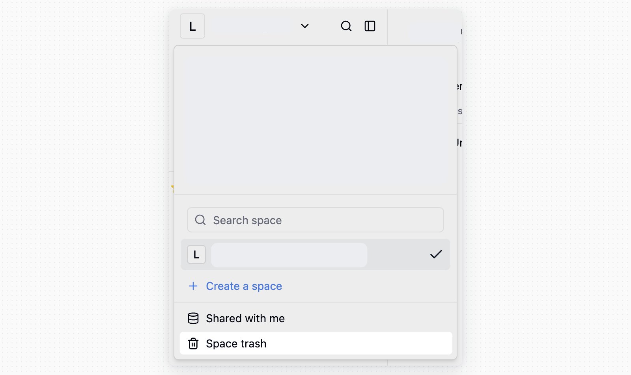Click Create a space link

click(244, 286)
